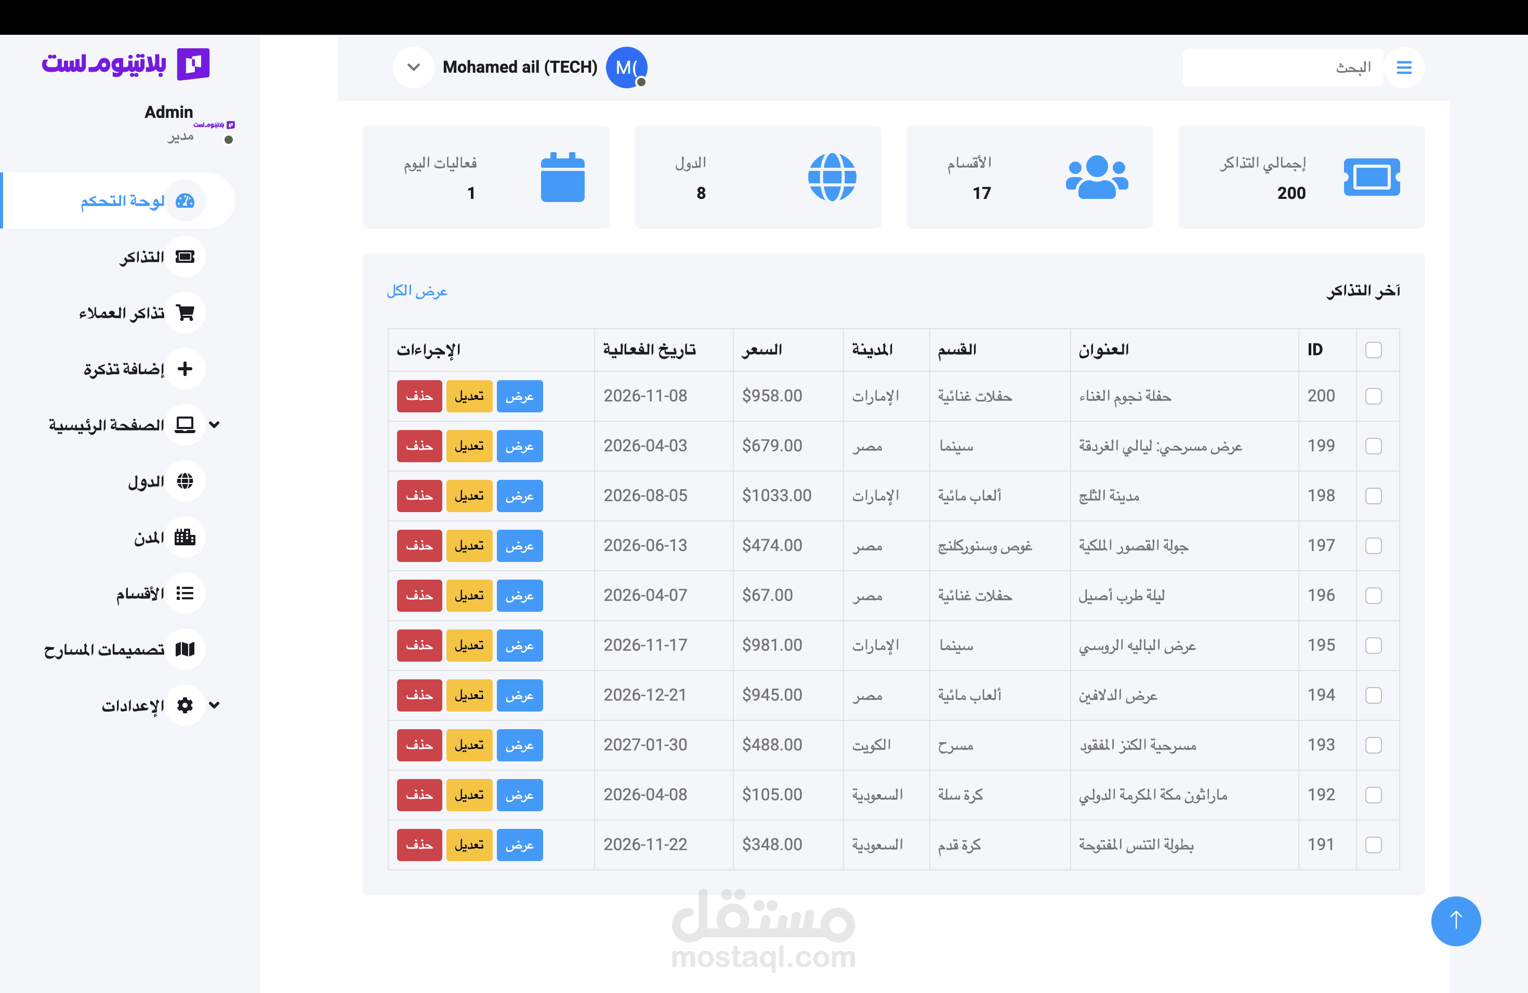
Task: Open the theater designs map icon
Action: point(185,649)
